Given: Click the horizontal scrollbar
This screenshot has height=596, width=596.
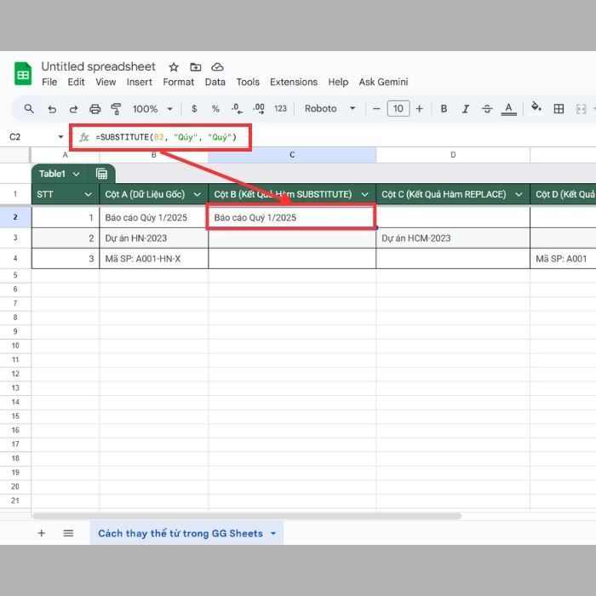Looking at the screenshot, I should 247,516.
